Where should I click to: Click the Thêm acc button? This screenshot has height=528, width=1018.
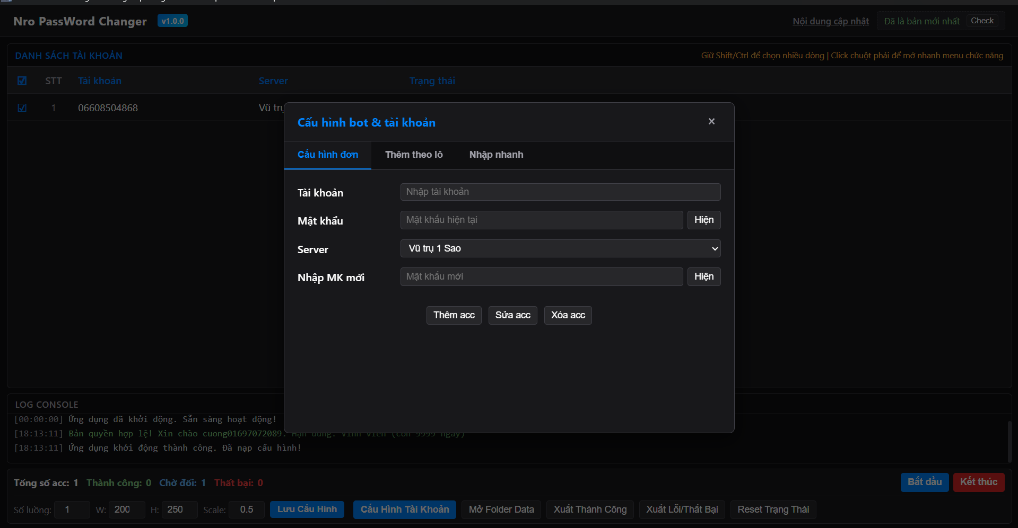click(x=454, y=315)
